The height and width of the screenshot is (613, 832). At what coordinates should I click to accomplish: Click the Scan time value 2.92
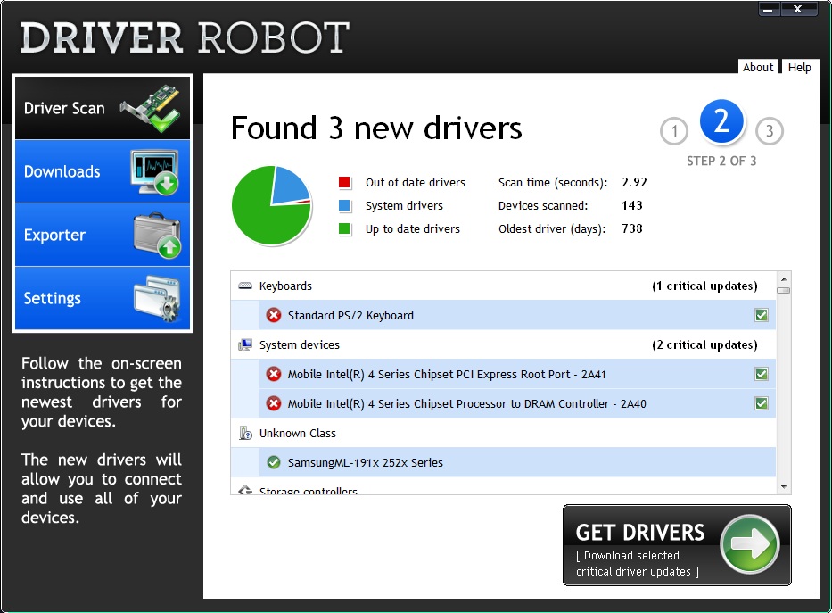[635, 183]
